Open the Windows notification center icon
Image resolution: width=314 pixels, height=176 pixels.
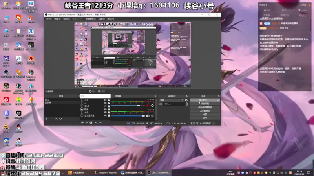309,172
